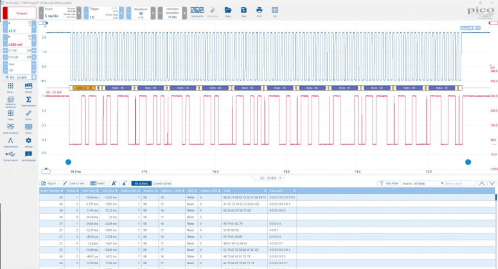Toggle the D15-D8 digital channel
The width and height of the screenshot is (498, 269).
point(19,57)
